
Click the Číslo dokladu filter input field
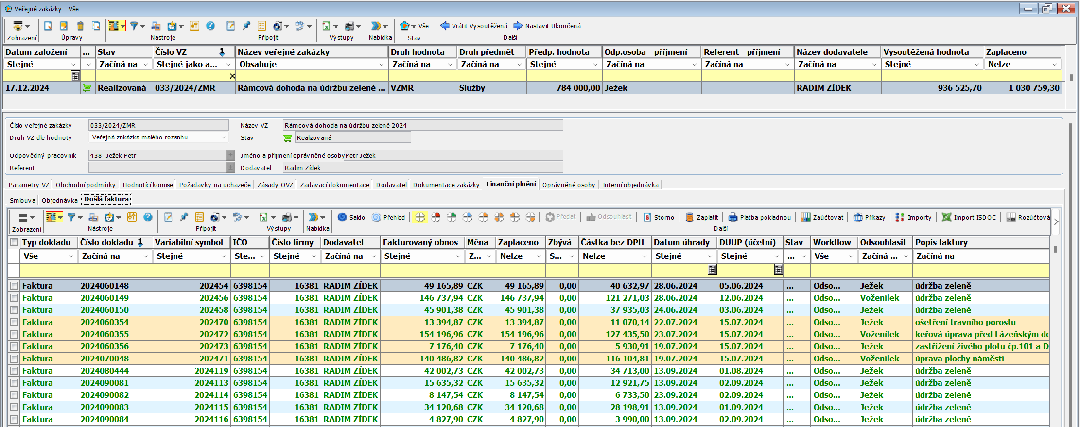115,271
